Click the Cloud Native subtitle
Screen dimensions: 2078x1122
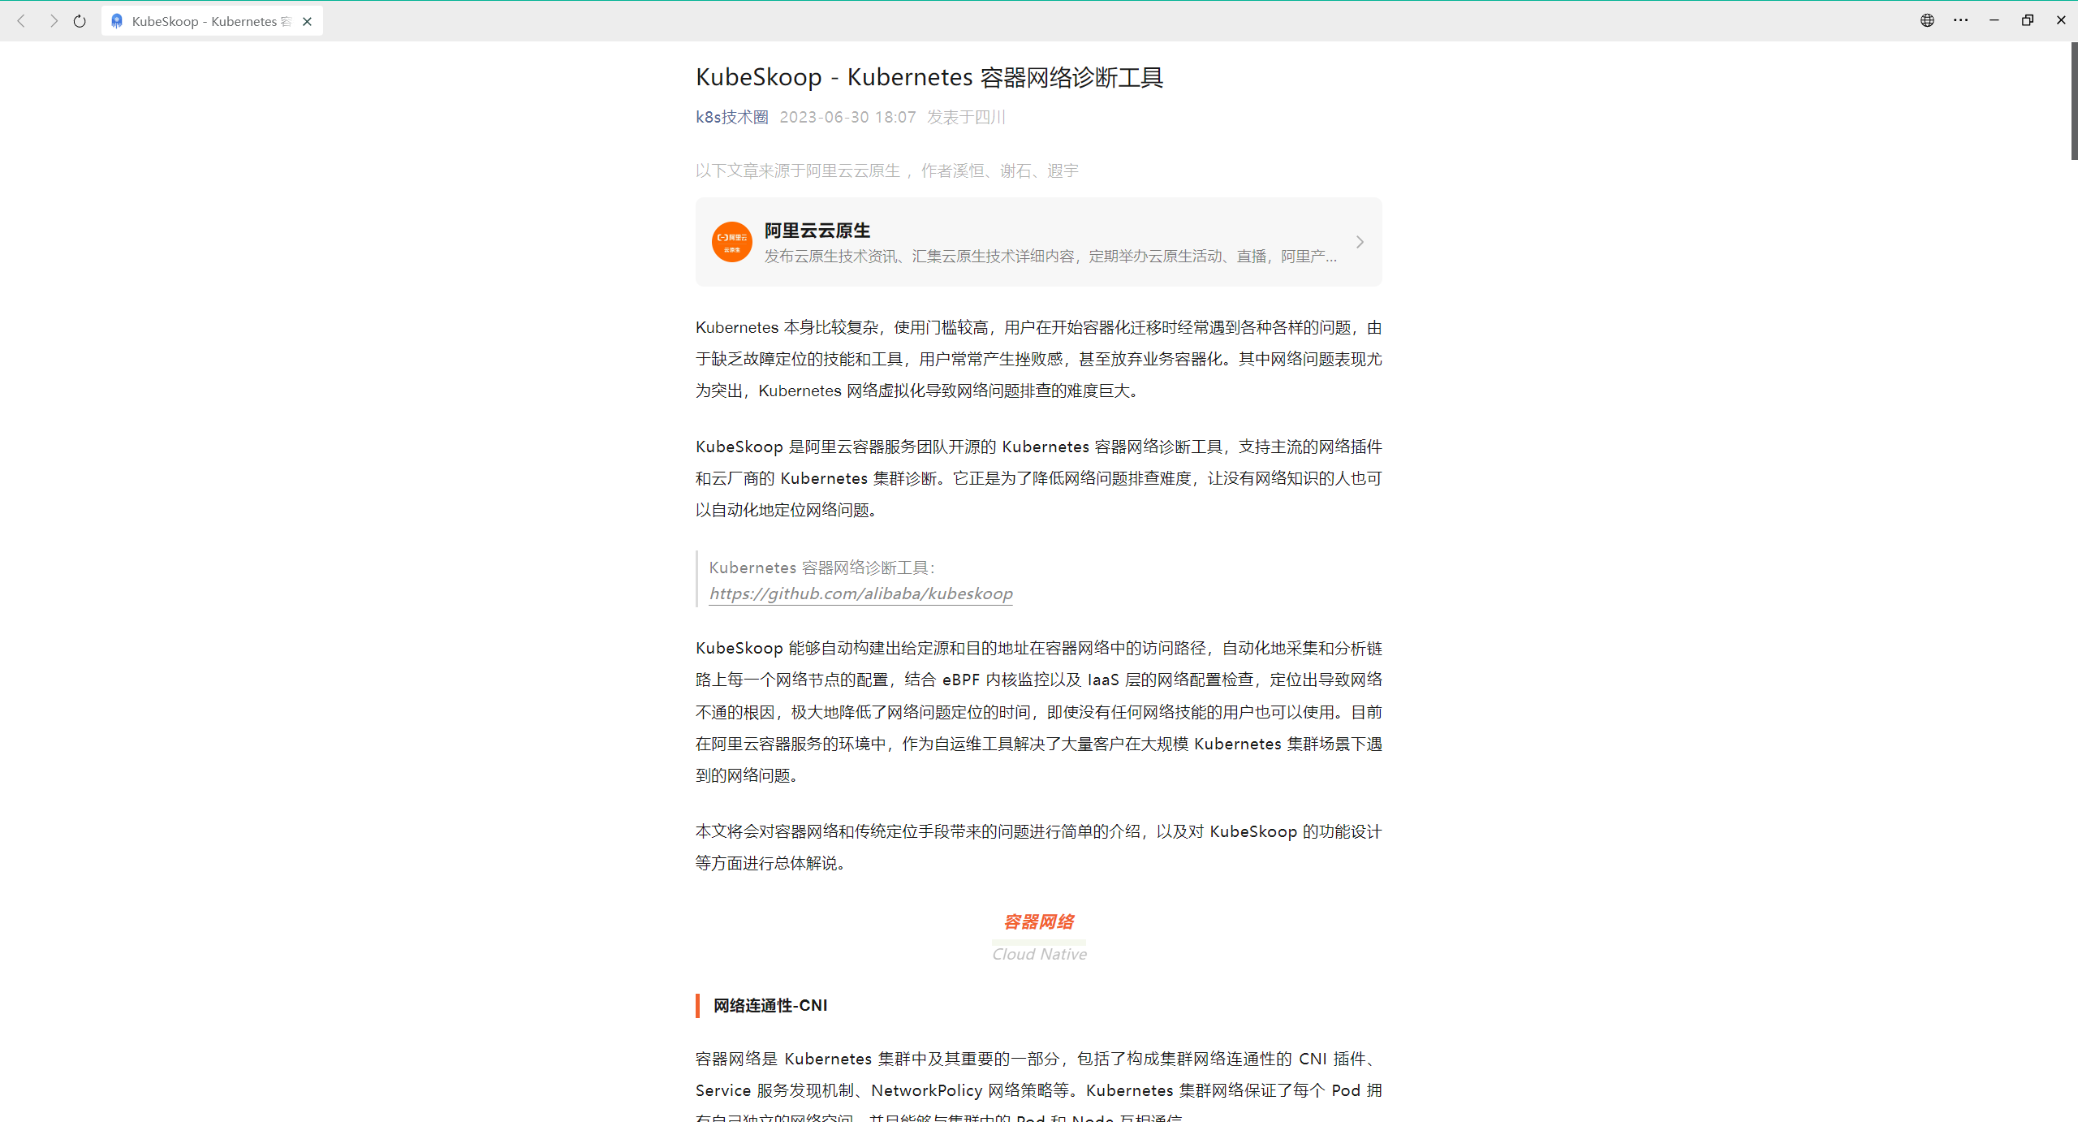[x=1039, y=954]
